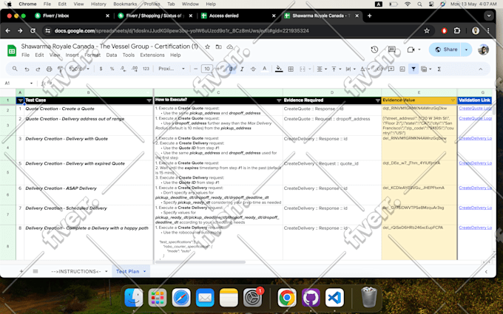
Task: Decrease decimal places
Action: tap(123, 69)
